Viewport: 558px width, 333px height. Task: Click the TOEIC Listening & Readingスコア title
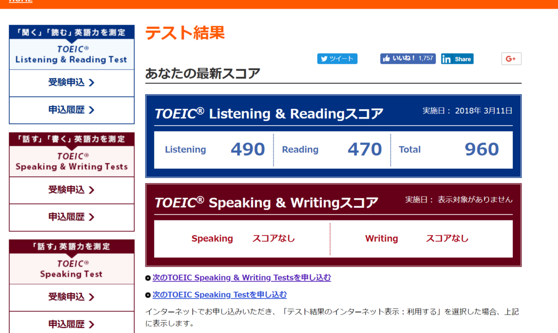(269, 114)
